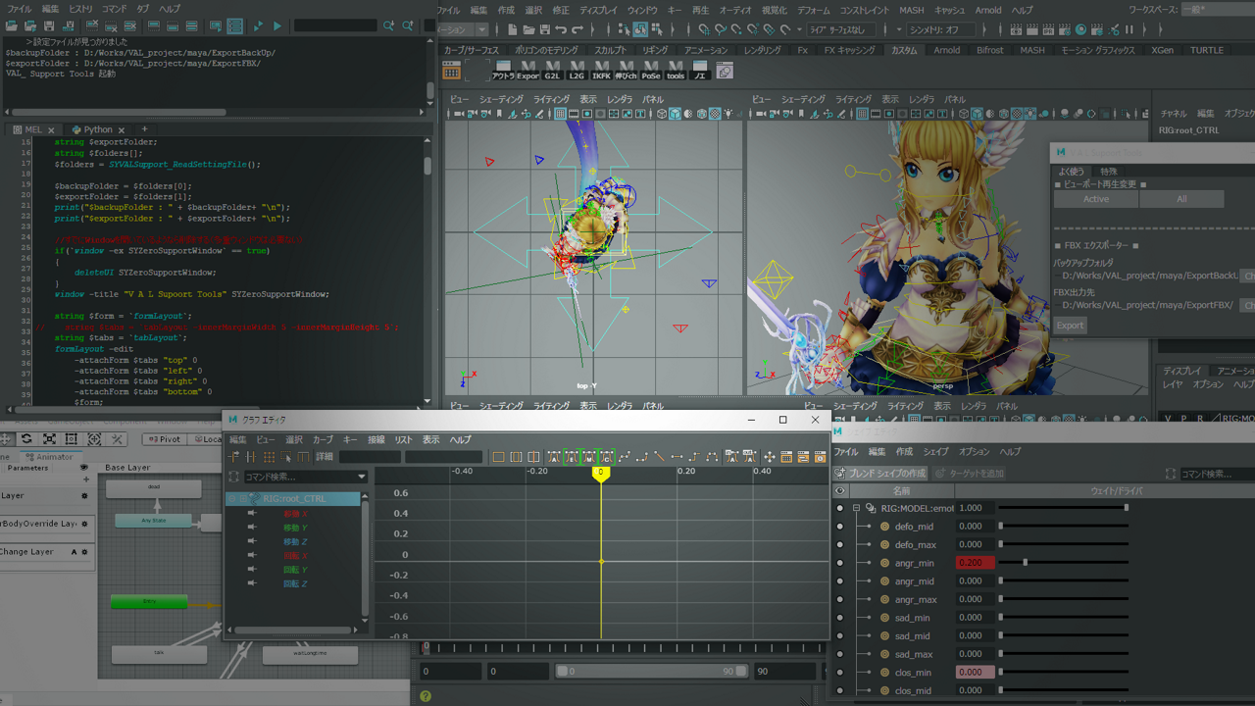Open Graph Editor command search dropdown
Screen dimensions: 1255x706
(362, 478)
